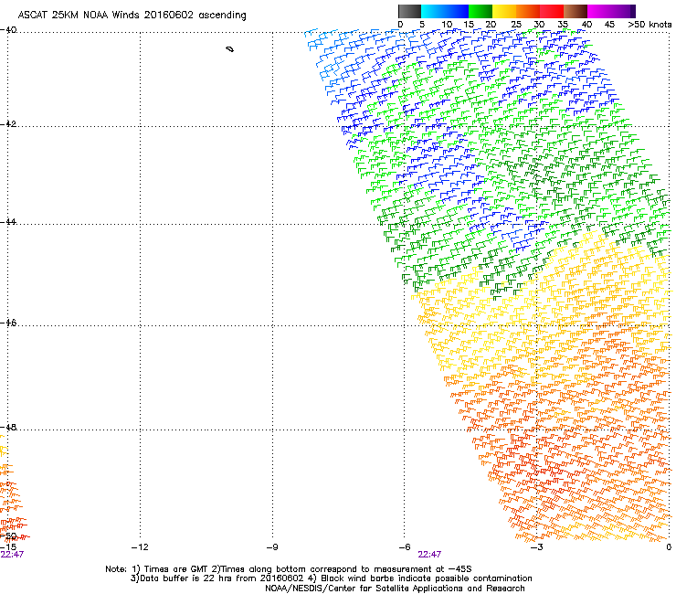Select the cyan-to-blue 5–15 knot color bar segment
The height and width of the screenshot is (594, 676).
click(445, 11)
